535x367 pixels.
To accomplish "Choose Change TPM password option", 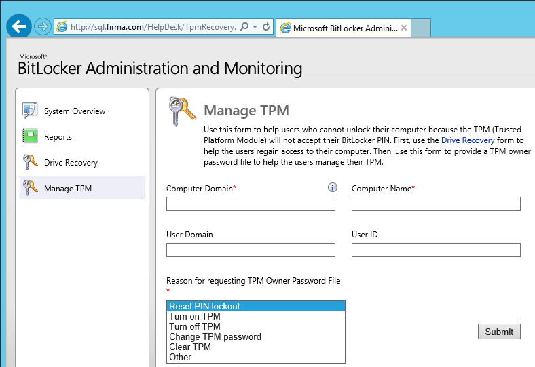I will click(x=256, y=336).
